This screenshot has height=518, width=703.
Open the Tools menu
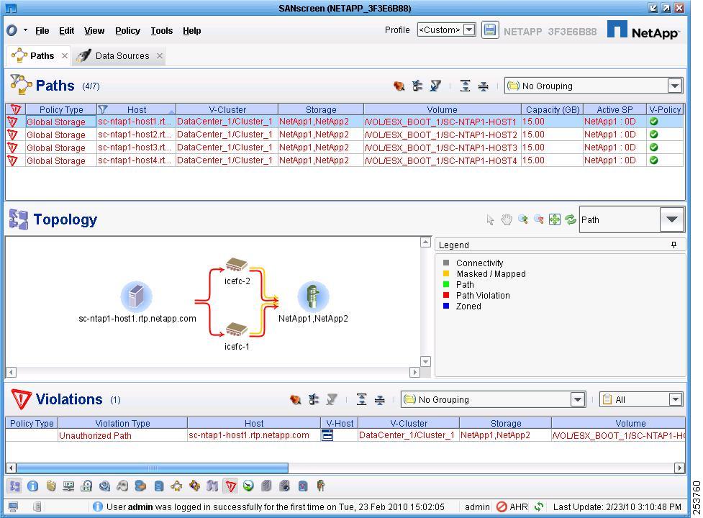[161, 30]
